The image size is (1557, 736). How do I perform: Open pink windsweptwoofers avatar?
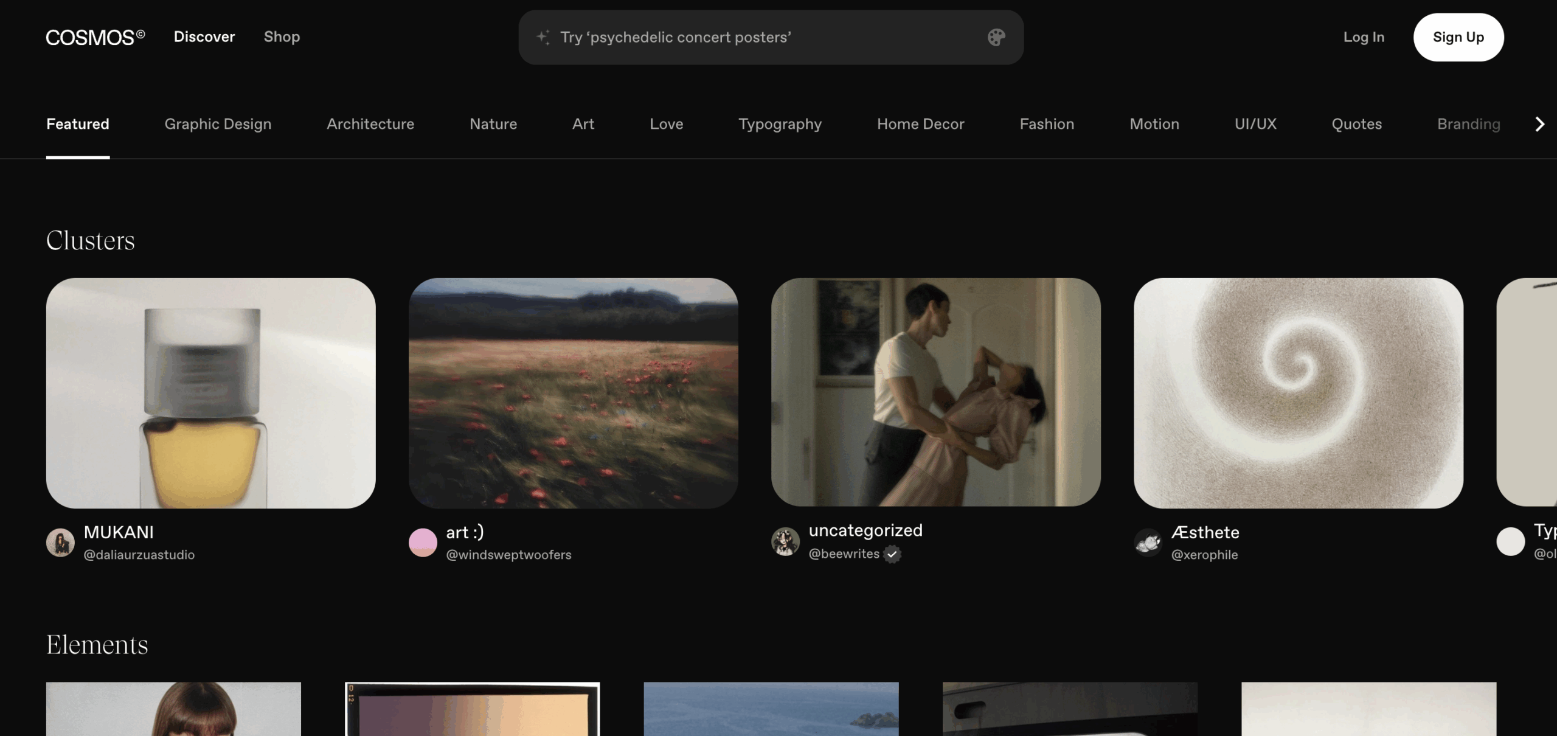[x=423, y=542]
